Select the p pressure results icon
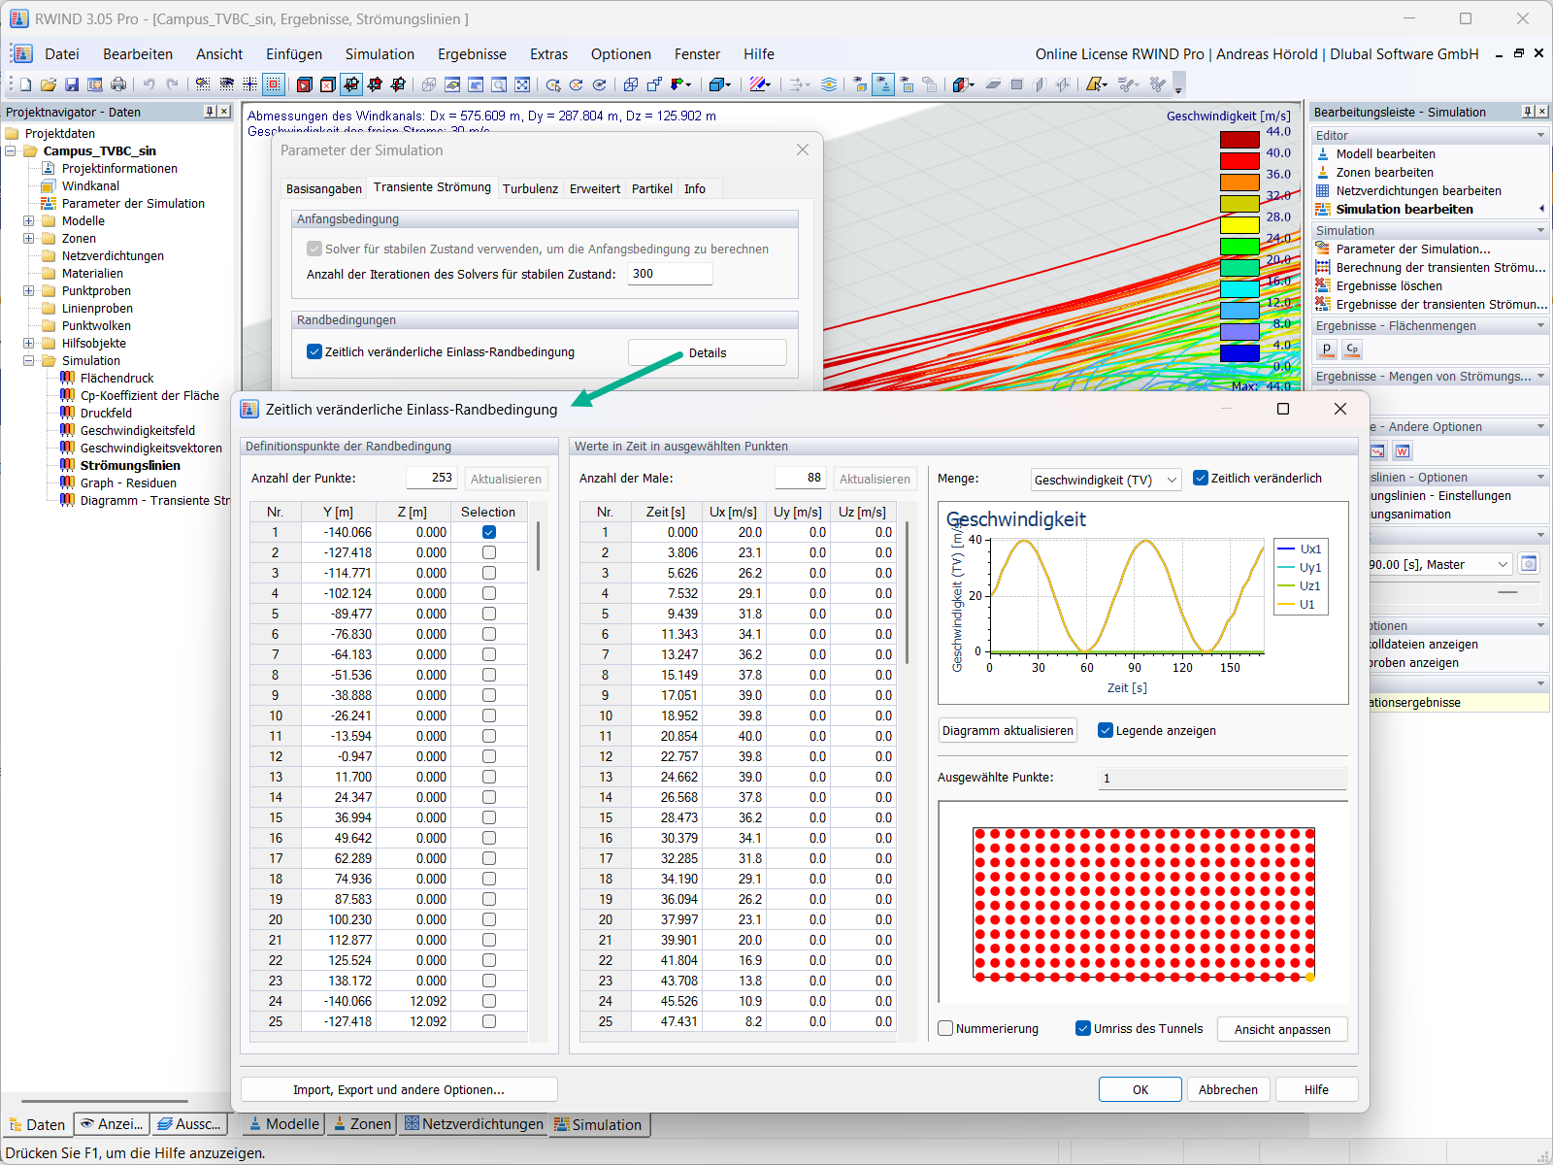Viewport: 1553px width, 1165px height. pos(1326,349)
